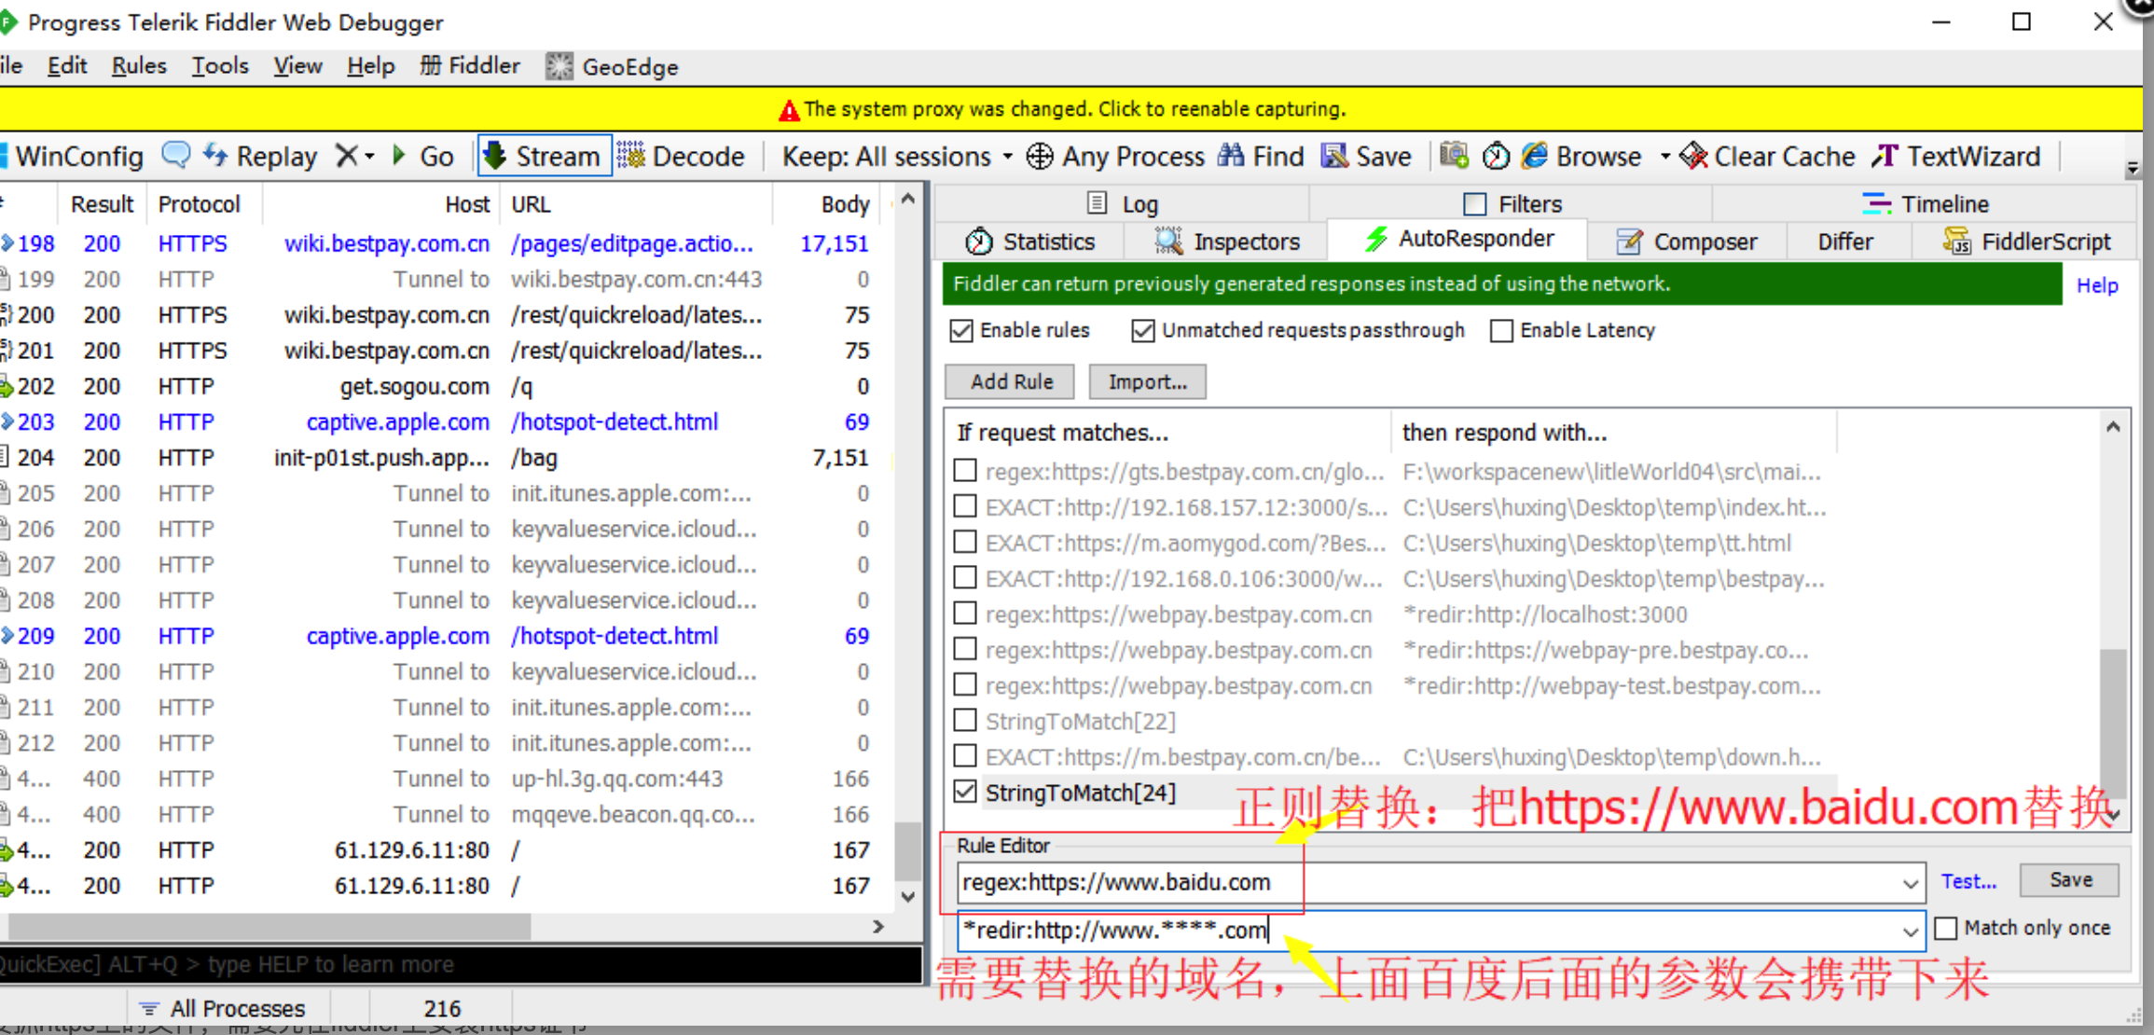This screenshot has width=2154, height=1035.
Task: Click the Replay icon
Action: pyautogui.click(x=260, y=156)
